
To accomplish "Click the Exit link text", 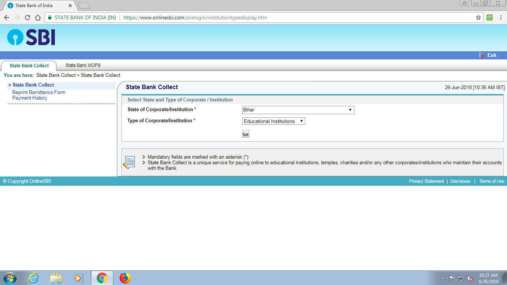I will click(x=492, y=55).
